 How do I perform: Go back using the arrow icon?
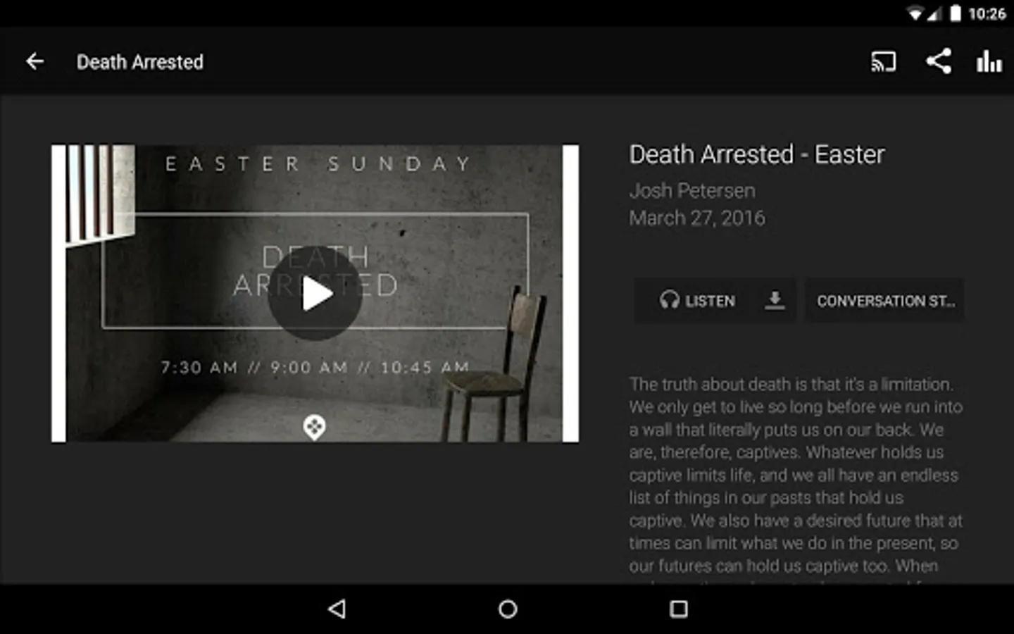pyautogui.click(x=35, y=62)
